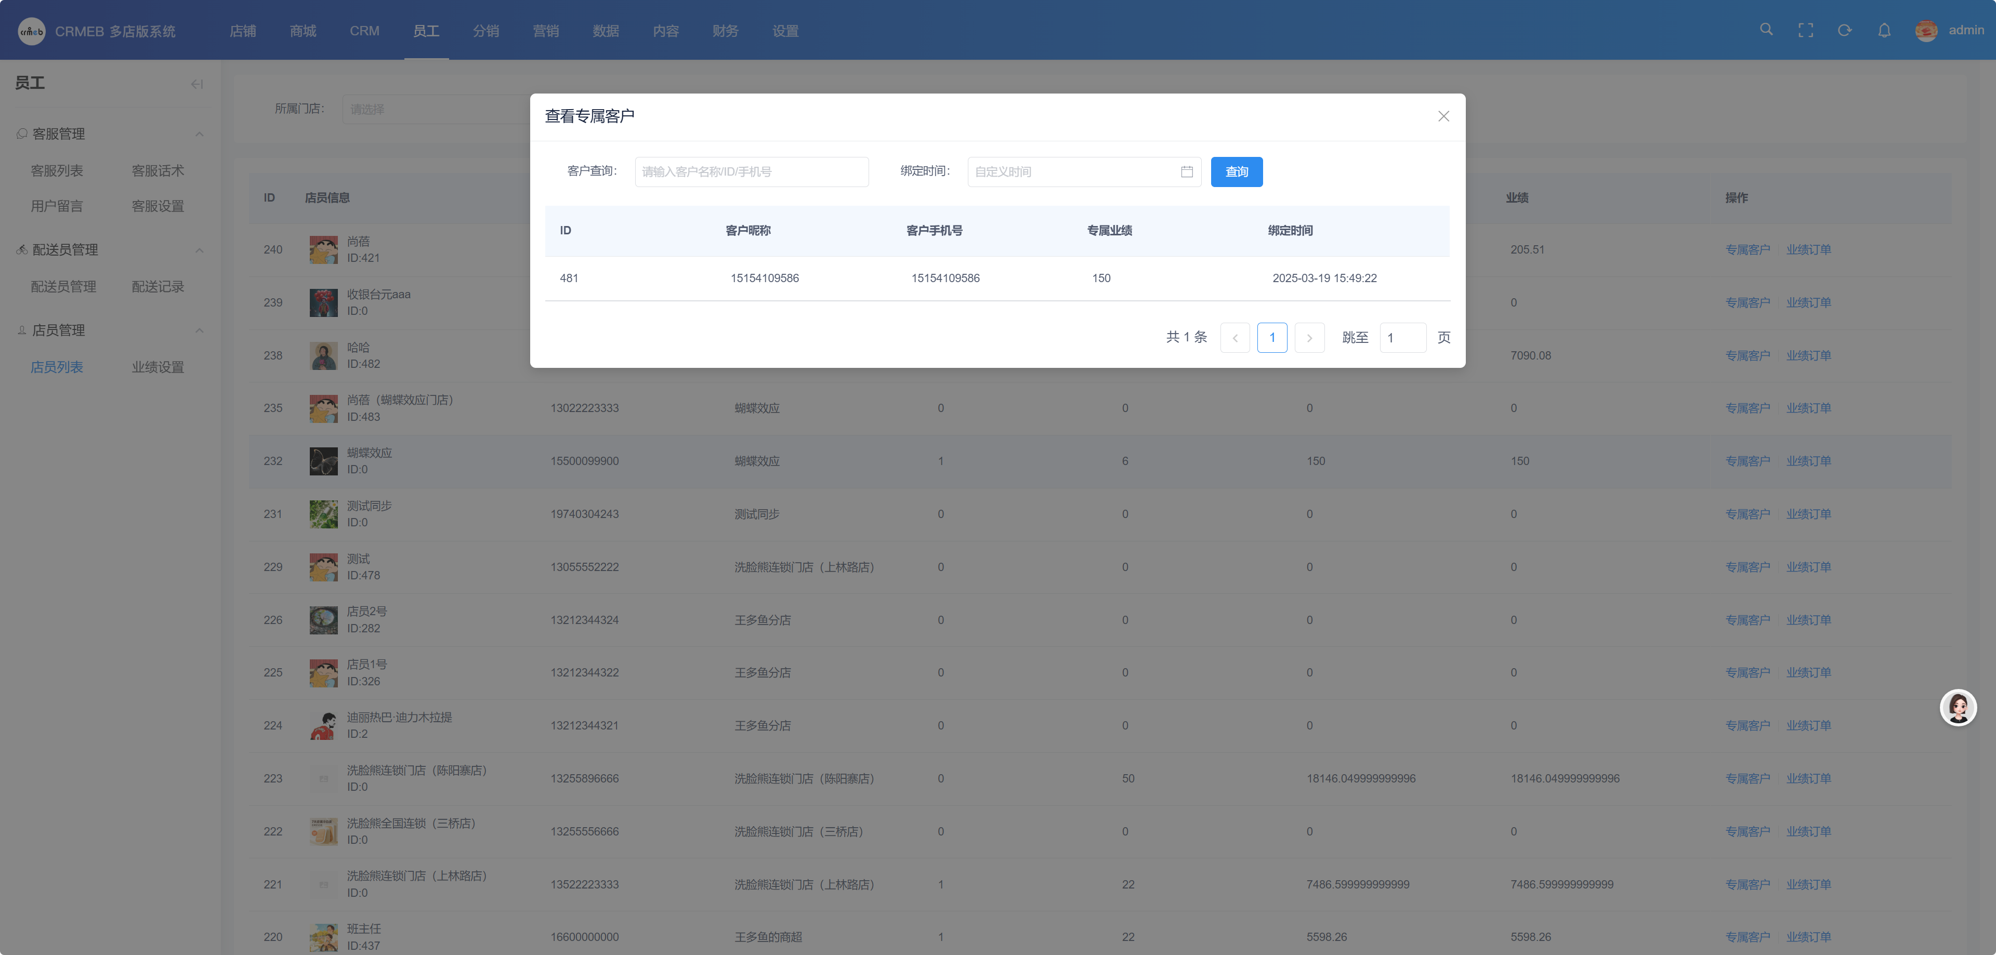1996x955 pixels.
Task: Open the CRM top navigation tab
Action: click(x=364, y=31)
